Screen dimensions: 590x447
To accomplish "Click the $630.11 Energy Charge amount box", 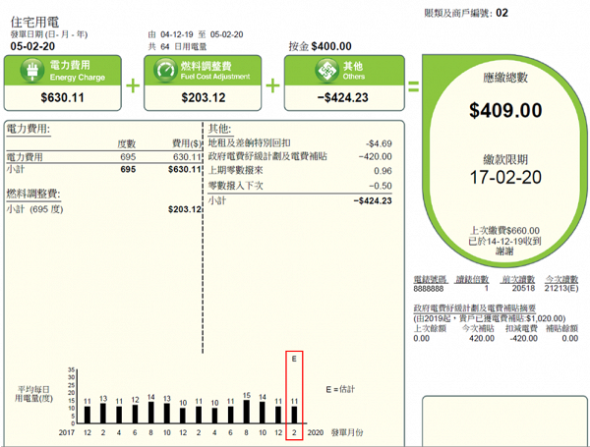I will pos(63,97).
